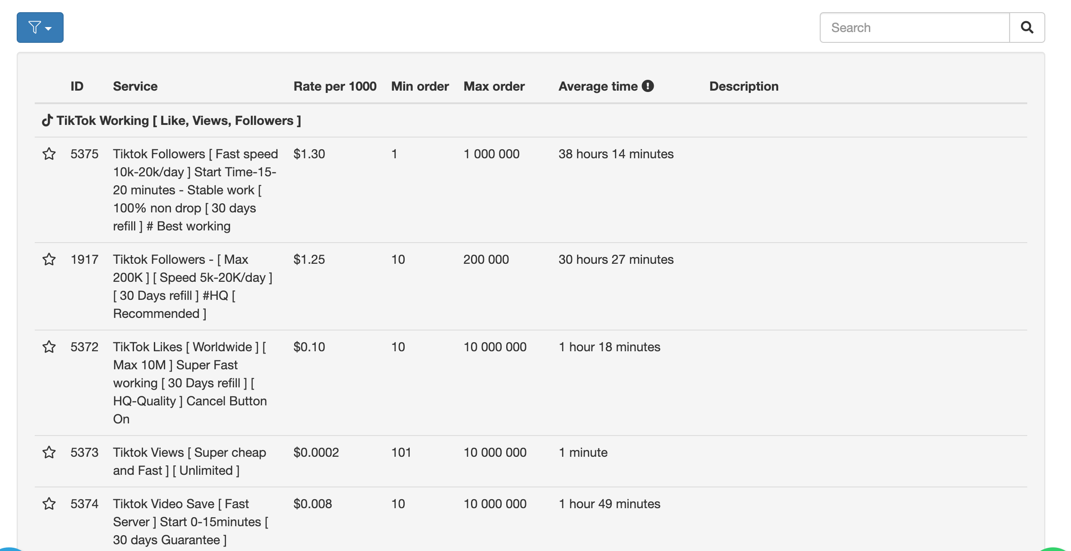Click the Min order column header

[420, 86]
